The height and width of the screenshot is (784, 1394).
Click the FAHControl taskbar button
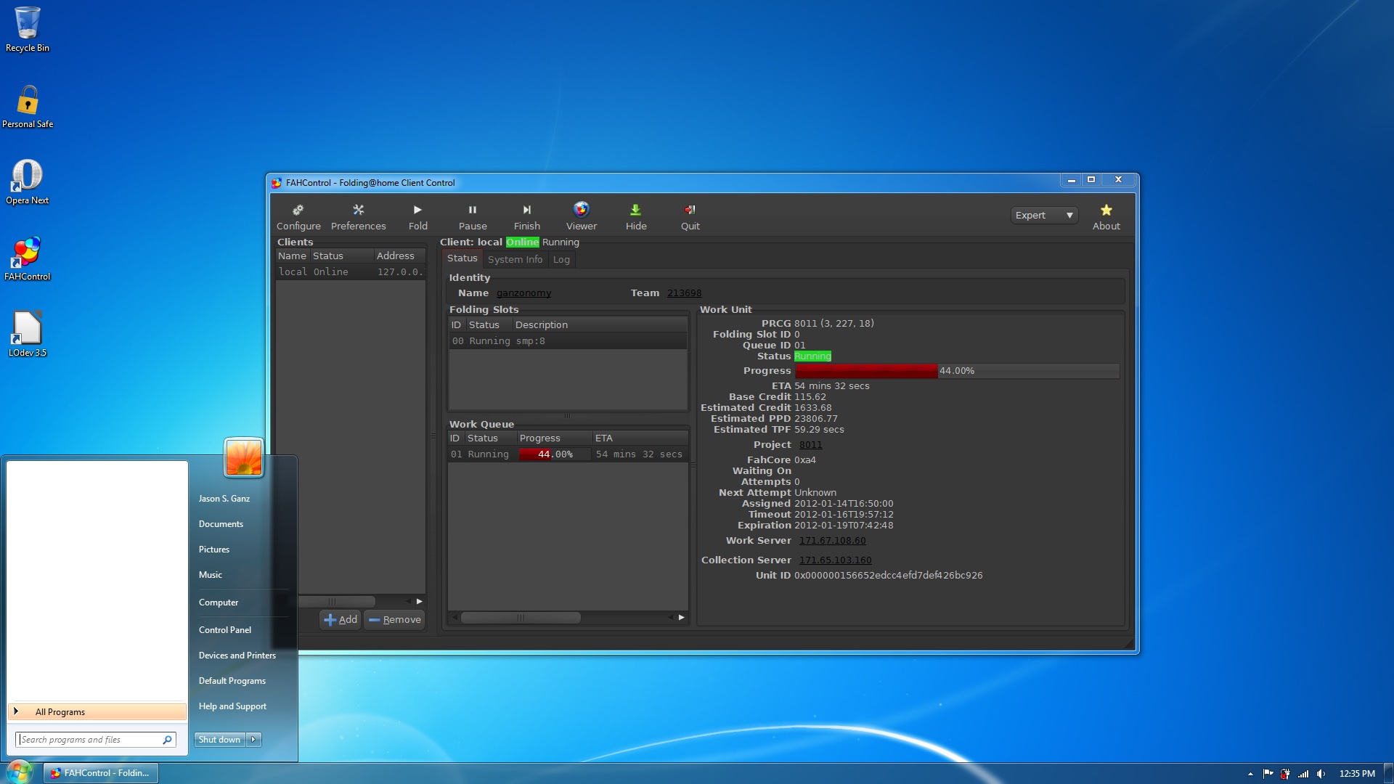tap(101, 773)
